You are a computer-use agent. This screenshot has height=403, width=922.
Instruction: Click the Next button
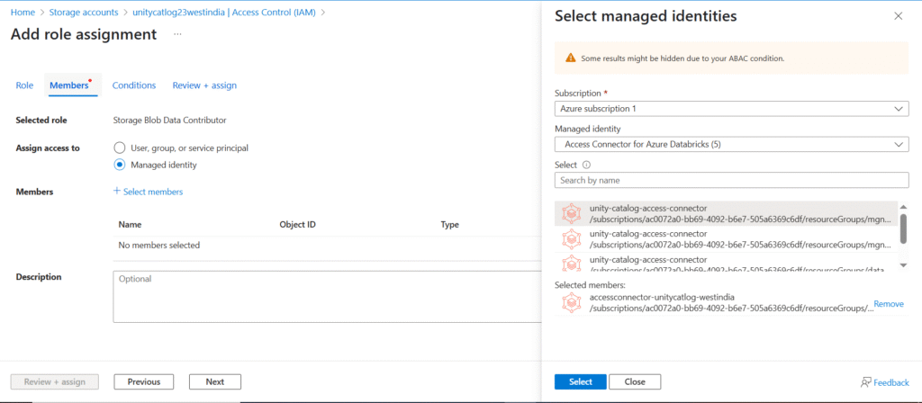tap(214, 381)
